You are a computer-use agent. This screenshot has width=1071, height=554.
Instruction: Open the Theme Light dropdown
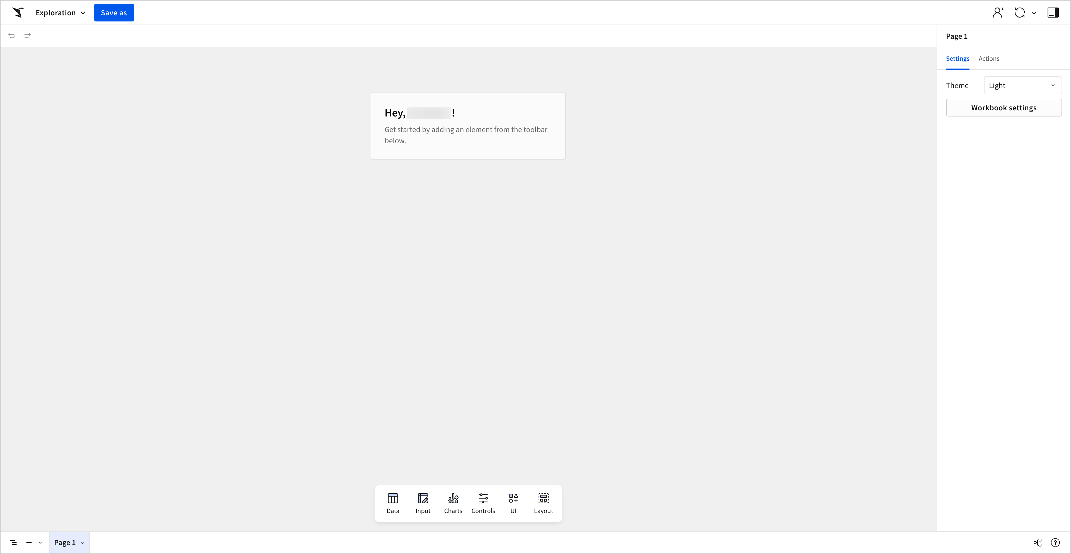(x=1022, y=86)
